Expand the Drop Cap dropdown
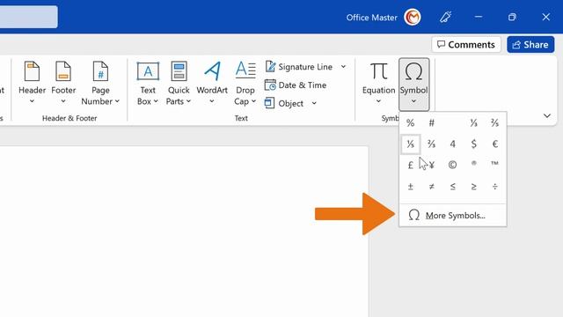 (x=253, y=102)
